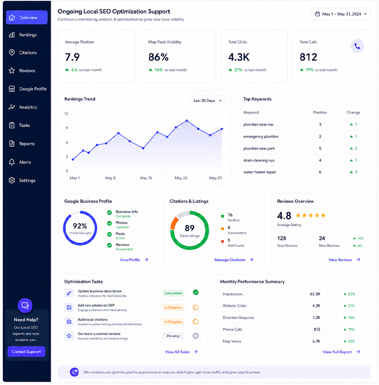Open Analytics sidebar item
The height and width of the screenshot is (385, 379).
point(23,107)
